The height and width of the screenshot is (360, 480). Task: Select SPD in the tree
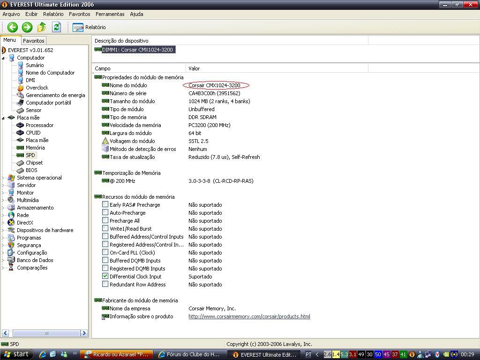coord(30,155)
